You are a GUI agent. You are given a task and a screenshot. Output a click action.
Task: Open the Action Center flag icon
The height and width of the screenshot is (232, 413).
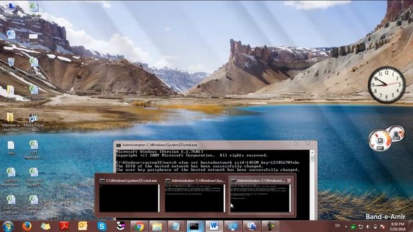(383, 226)
